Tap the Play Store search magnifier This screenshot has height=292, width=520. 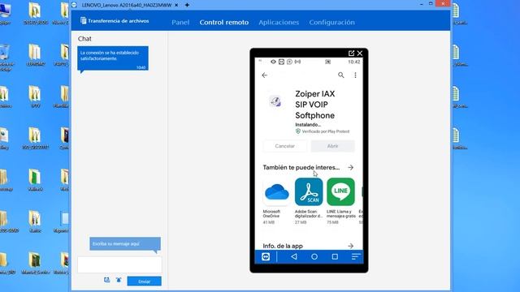click(x=341, y=75)
